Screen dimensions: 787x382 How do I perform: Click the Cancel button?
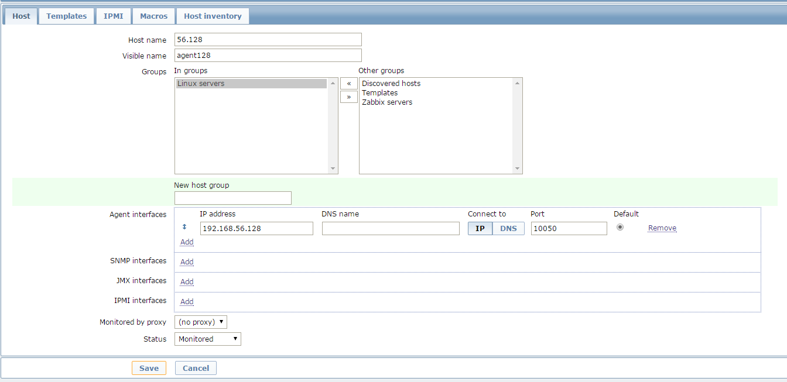(196, 368)
